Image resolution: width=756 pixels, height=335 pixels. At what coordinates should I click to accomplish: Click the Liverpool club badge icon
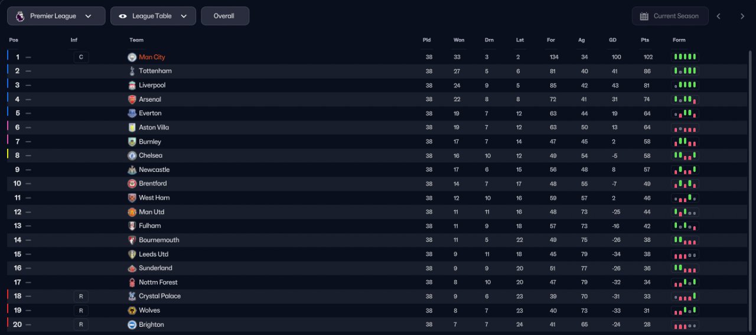pyautogui.click(x=132, y=85)
